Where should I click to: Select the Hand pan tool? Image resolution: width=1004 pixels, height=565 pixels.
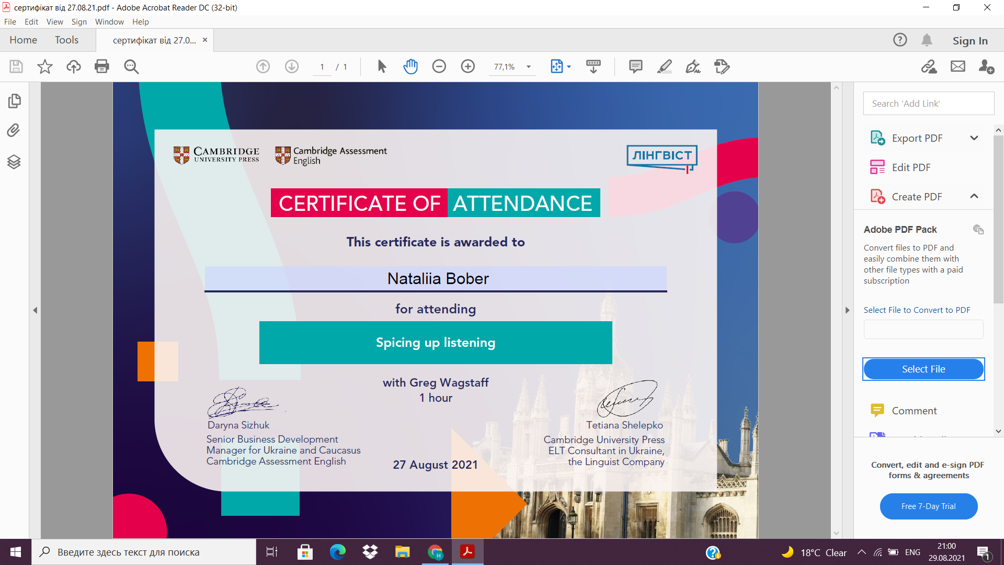tap(410, 66)
